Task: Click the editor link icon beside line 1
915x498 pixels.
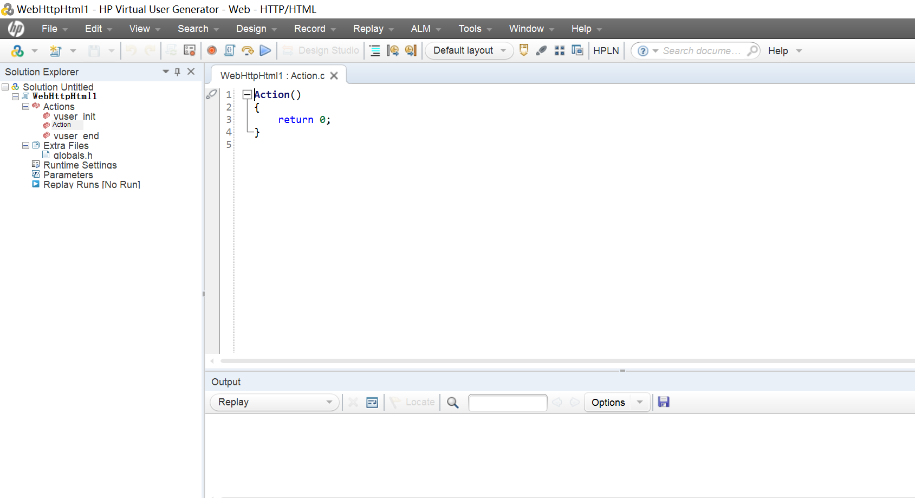Action: tap(212, 94)
